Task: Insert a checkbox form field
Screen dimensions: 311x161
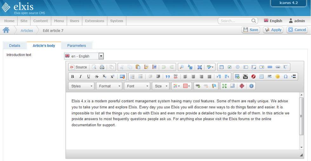Action: pos(229,67)
